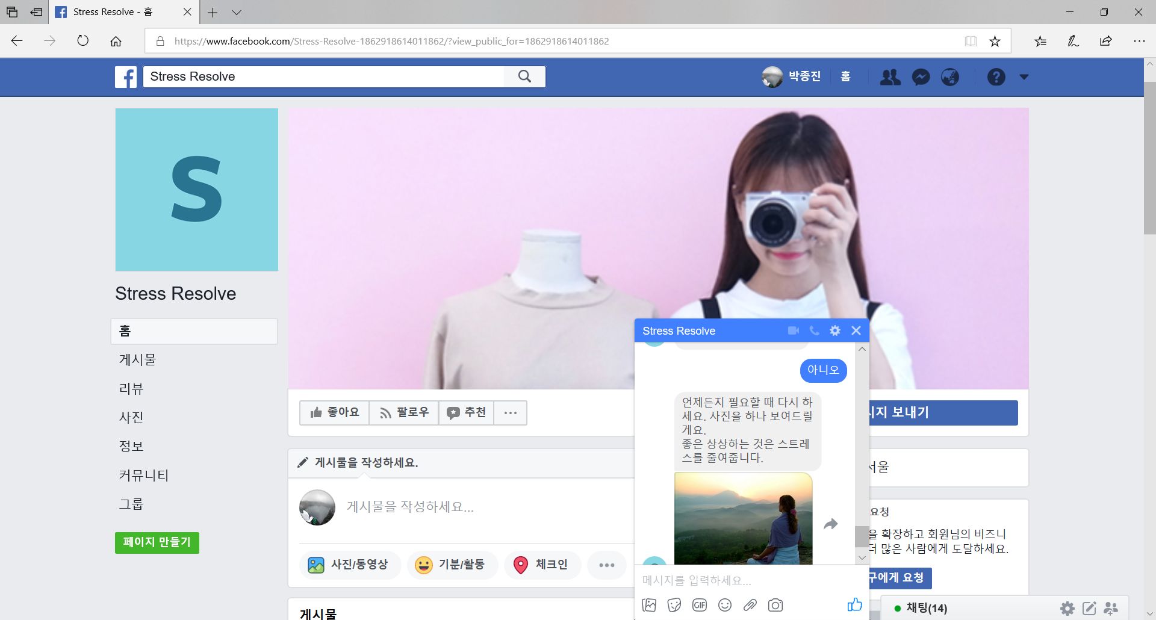This screenshot has height=620, width=1156.
Task: Click the 팔로우 follow button
Action: pyautogui.click(x=404, y=412)
